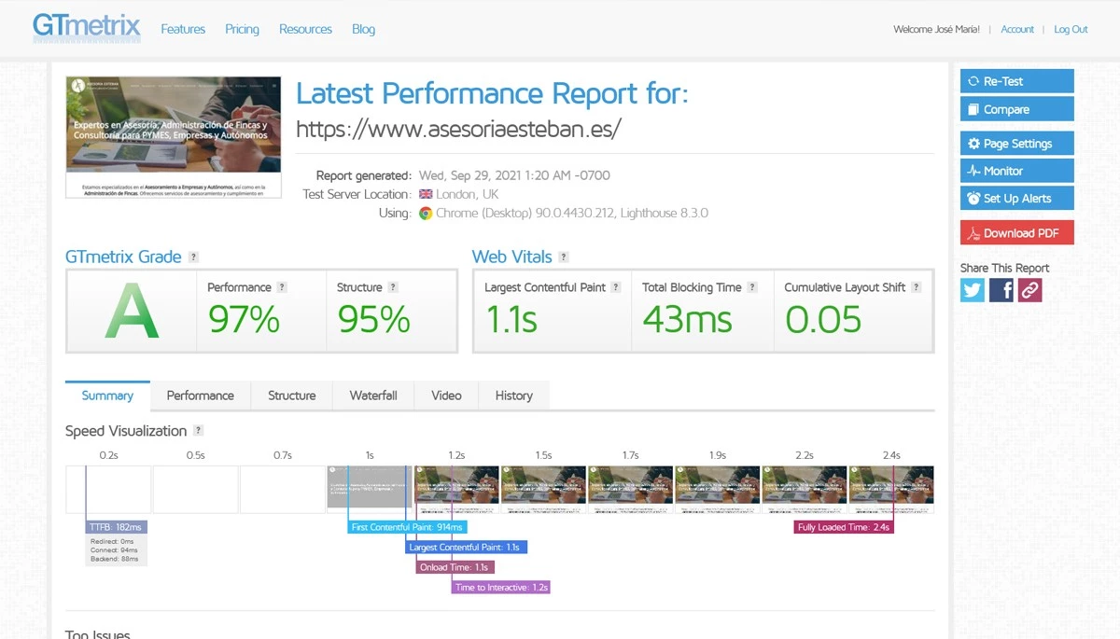Open the Account link
Screen dimensions: 1120x639
(x=1017, y=29)
